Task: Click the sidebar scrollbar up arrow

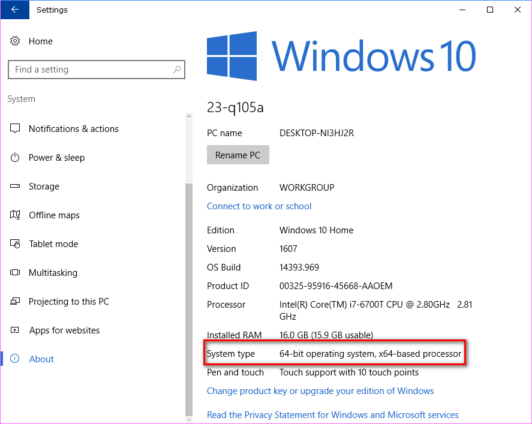Action: click(x=189, y=116)
